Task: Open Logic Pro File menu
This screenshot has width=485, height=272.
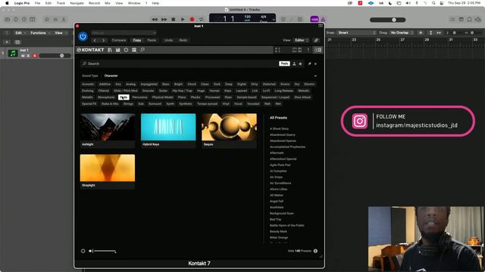Action: [37, 3]
